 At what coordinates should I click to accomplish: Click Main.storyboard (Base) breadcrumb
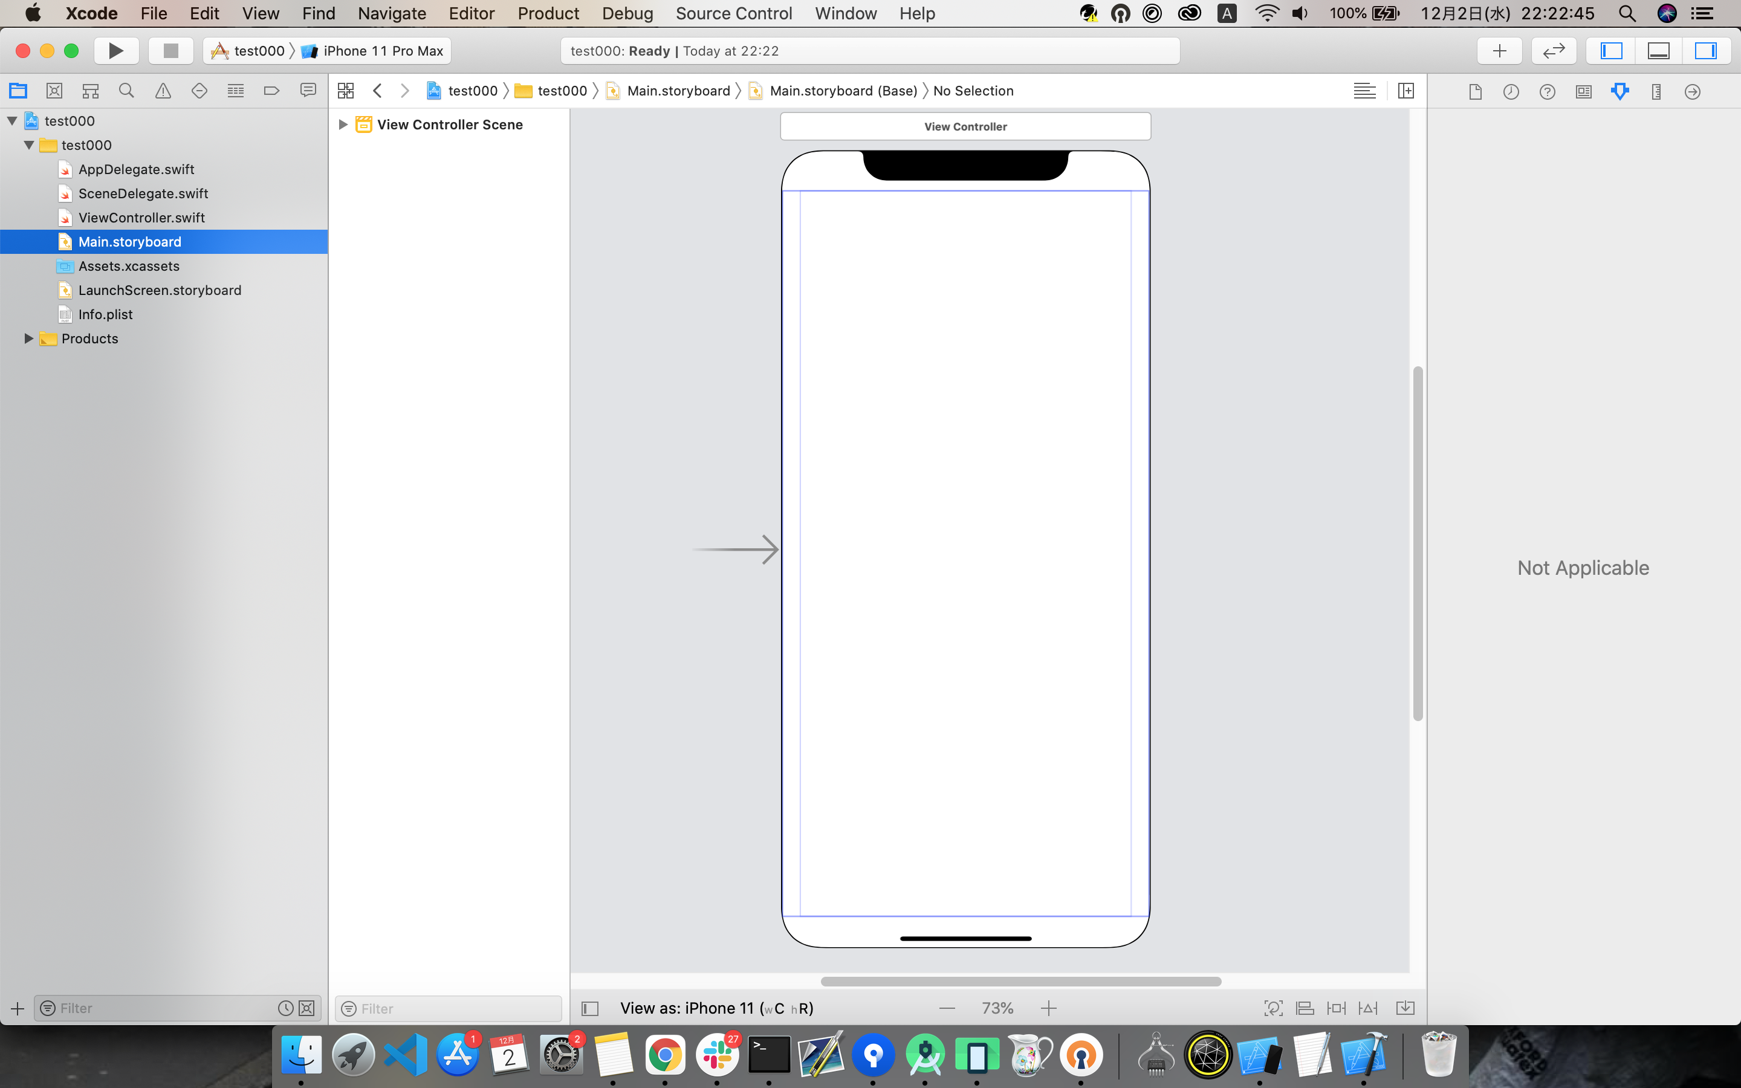point(833,91)
